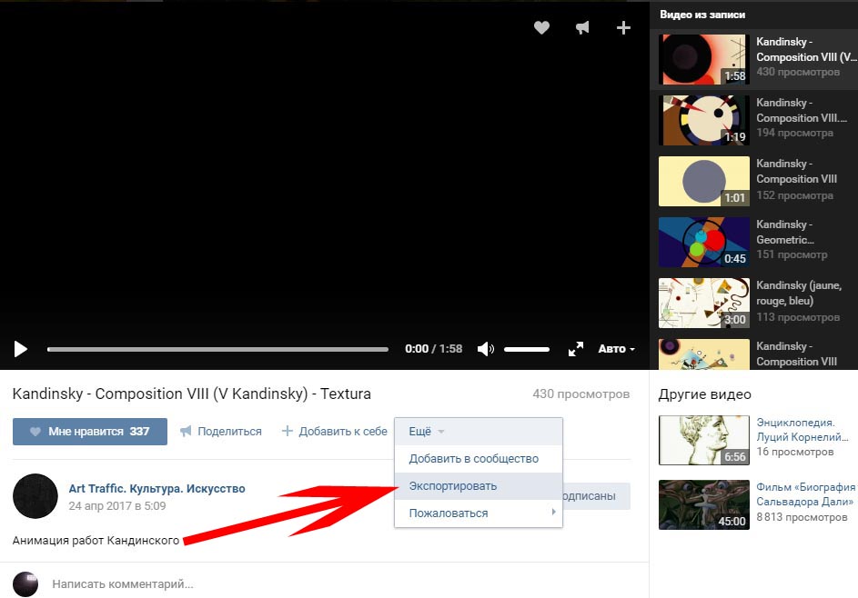This screenshot has height=598, width=858.
Task: Click the megaphone icon beside Поделиться
Action: coord(186,432)
